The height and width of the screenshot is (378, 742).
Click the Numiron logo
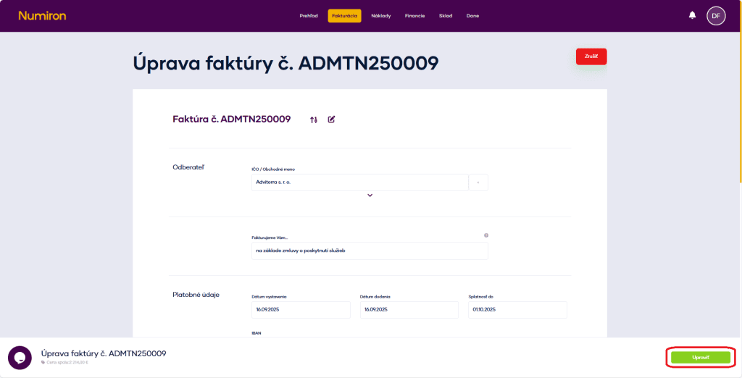point(42,16)
